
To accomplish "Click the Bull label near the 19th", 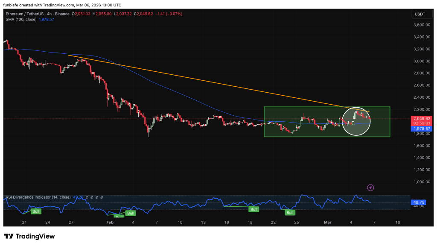I will point(254,209).
